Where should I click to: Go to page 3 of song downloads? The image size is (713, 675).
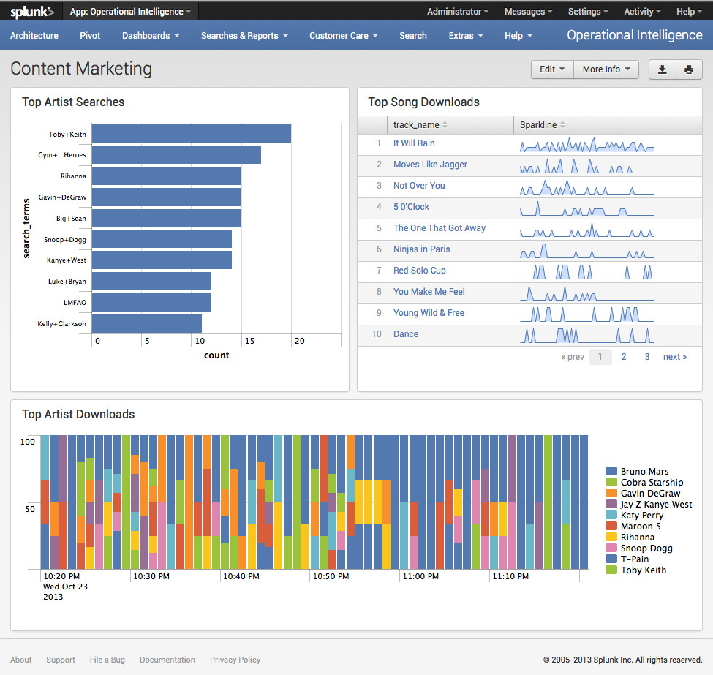click(x=647, y=357)
